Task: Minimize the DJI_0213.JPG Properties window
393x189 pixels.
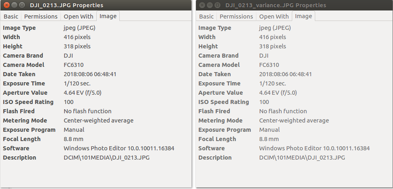Action: click(14, 5)
